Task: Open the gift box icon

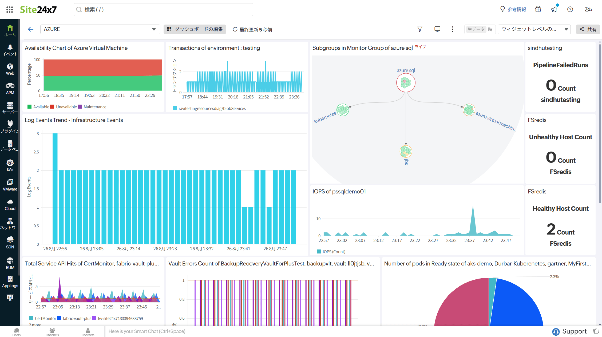Action: coord(538,10)
